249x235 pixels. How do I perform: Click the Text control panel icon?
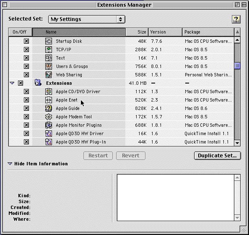click(x=49, y=58)
